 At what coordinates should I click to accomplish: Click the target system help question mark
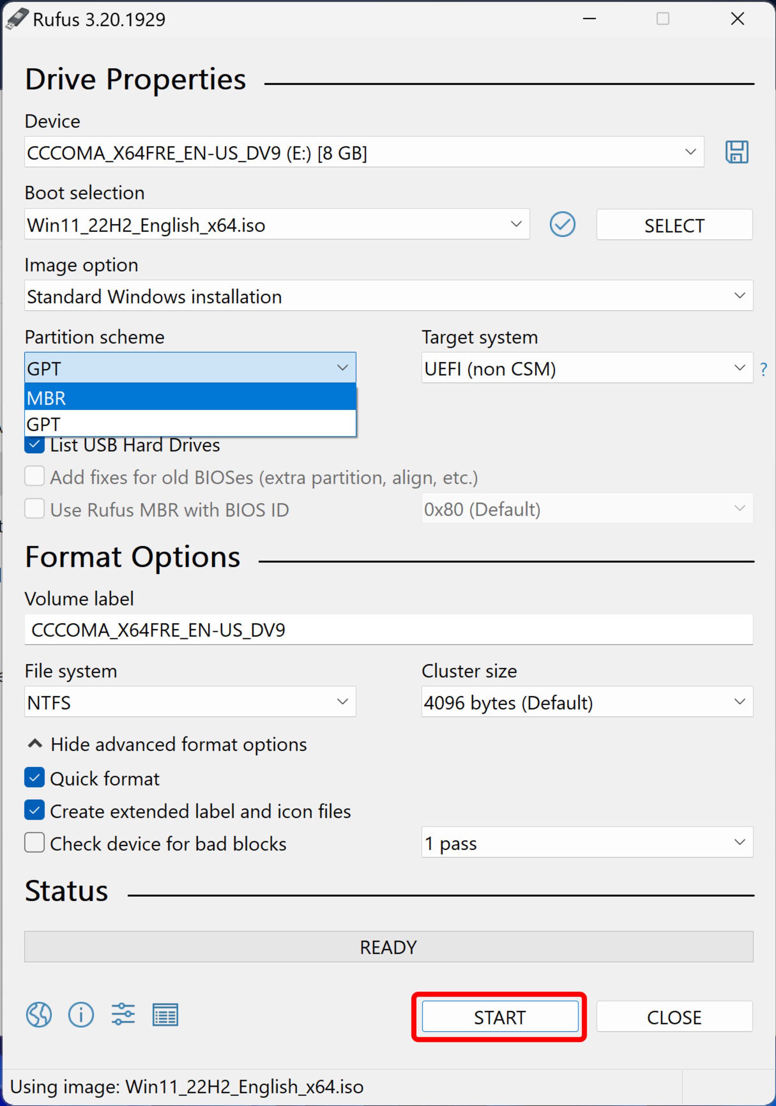pyautogui.click(x=763, y=369)
